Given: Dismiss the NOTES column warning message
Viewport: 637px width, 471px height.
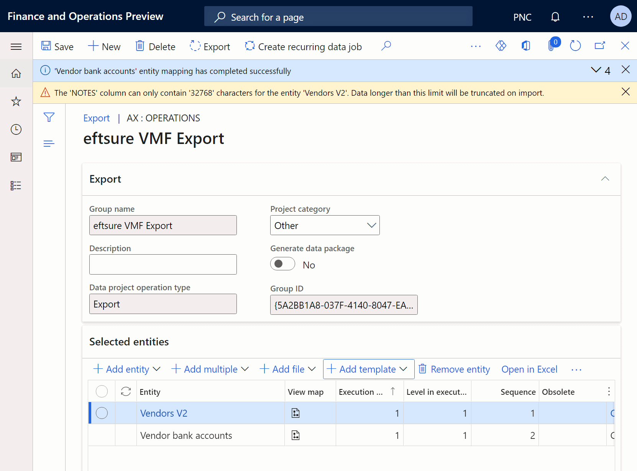Looking at the screenshot, I should (x=626, y=92).
